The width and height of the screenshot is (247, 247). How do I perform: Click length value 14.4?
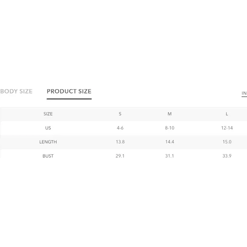pos(170,142)
